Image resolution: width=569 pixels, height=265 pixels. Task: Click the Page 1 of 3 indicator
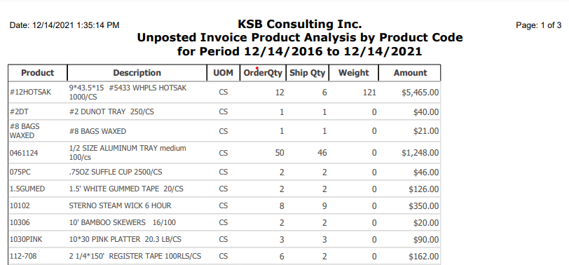point(538,25)
